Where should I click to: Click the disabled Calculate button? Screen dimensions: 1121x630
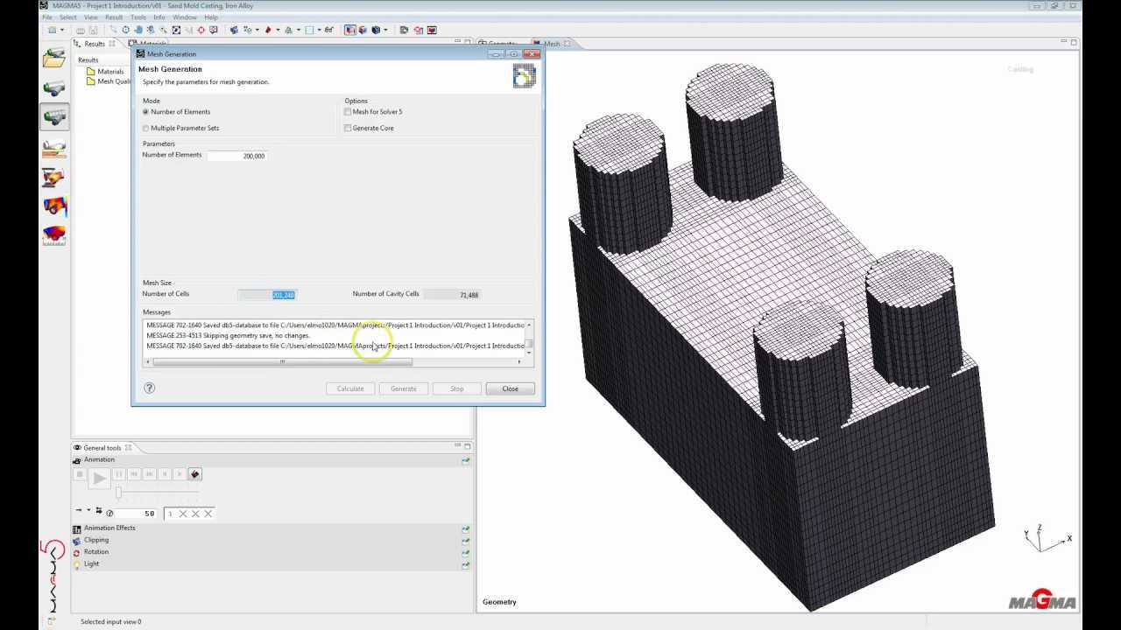[x=350, y=388]
